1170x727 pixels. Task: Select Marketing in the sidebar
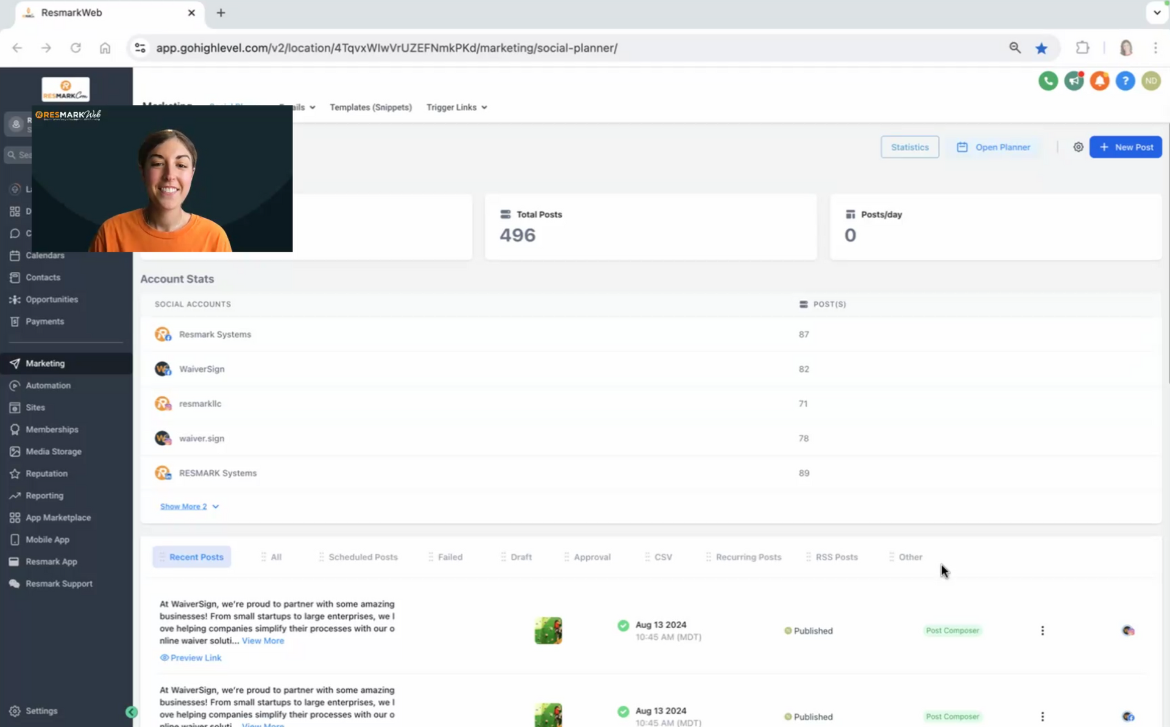(66, 363)
